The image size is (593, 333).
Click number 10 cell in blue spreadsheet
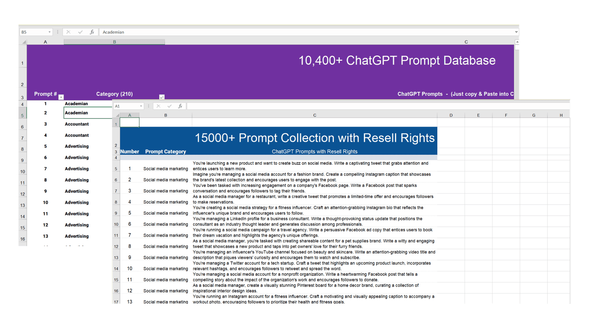pos(130,269)
